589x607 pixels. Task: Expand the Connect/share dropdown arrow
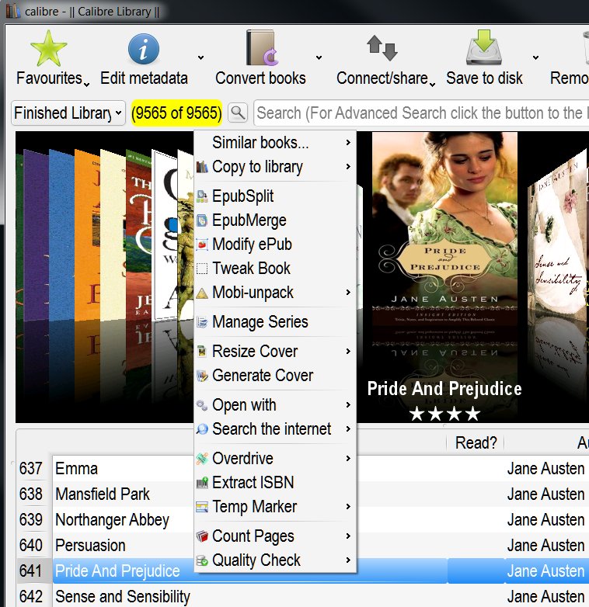click(433, 84)
